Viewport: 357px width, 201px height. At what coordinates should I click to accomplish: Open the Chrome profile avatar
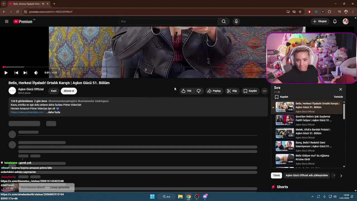(x=346, y=12)
